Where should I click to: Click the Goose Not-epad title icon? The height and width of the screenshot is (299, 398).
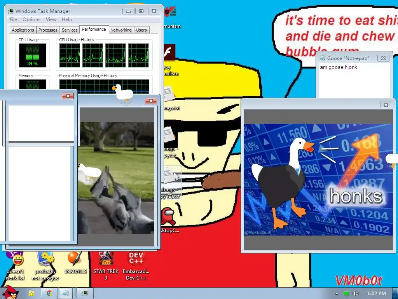(x=323, y=58)
